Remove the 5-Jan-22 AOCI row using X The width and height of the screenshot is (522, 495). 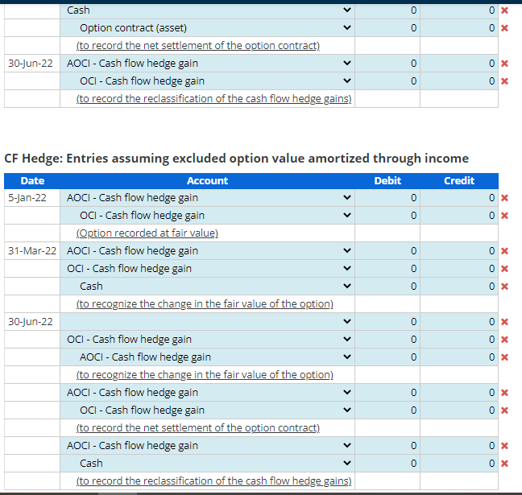pos(504,198)
